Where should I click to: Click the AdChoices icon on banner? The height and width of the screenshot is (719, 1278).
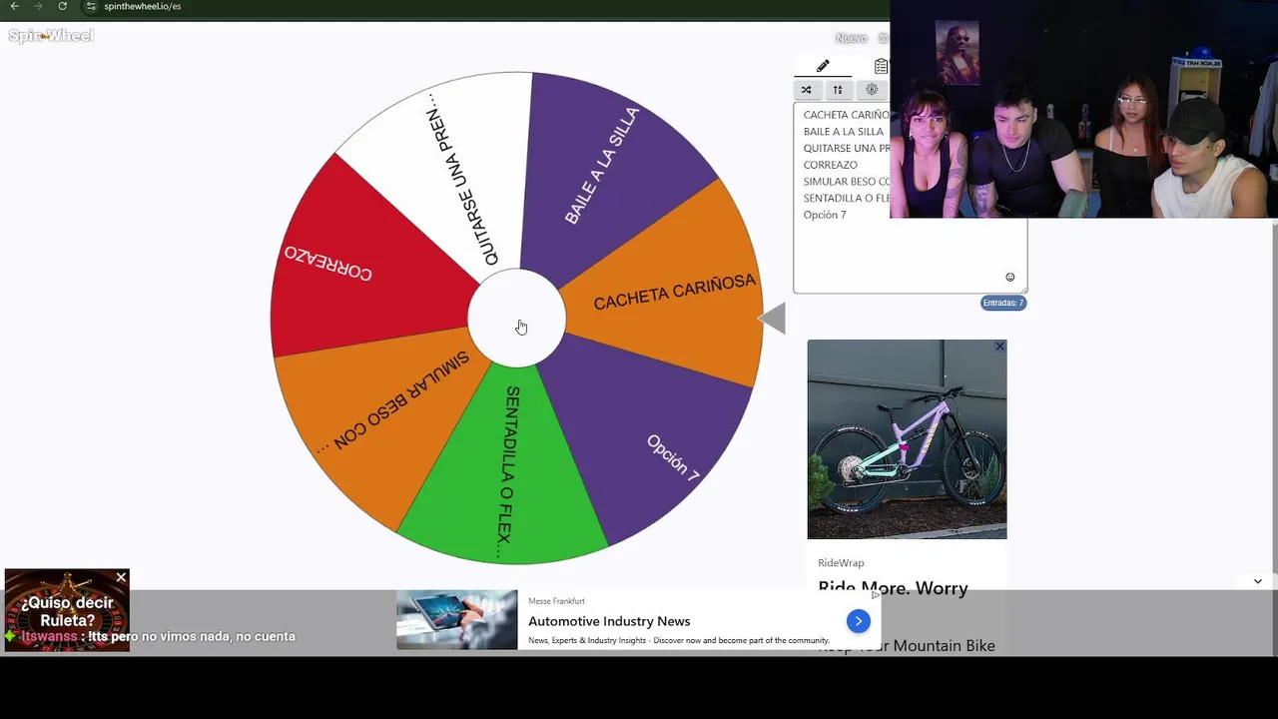coord(876,595)
